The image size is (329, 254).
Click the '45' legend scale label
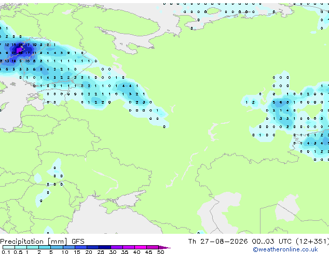148,252
